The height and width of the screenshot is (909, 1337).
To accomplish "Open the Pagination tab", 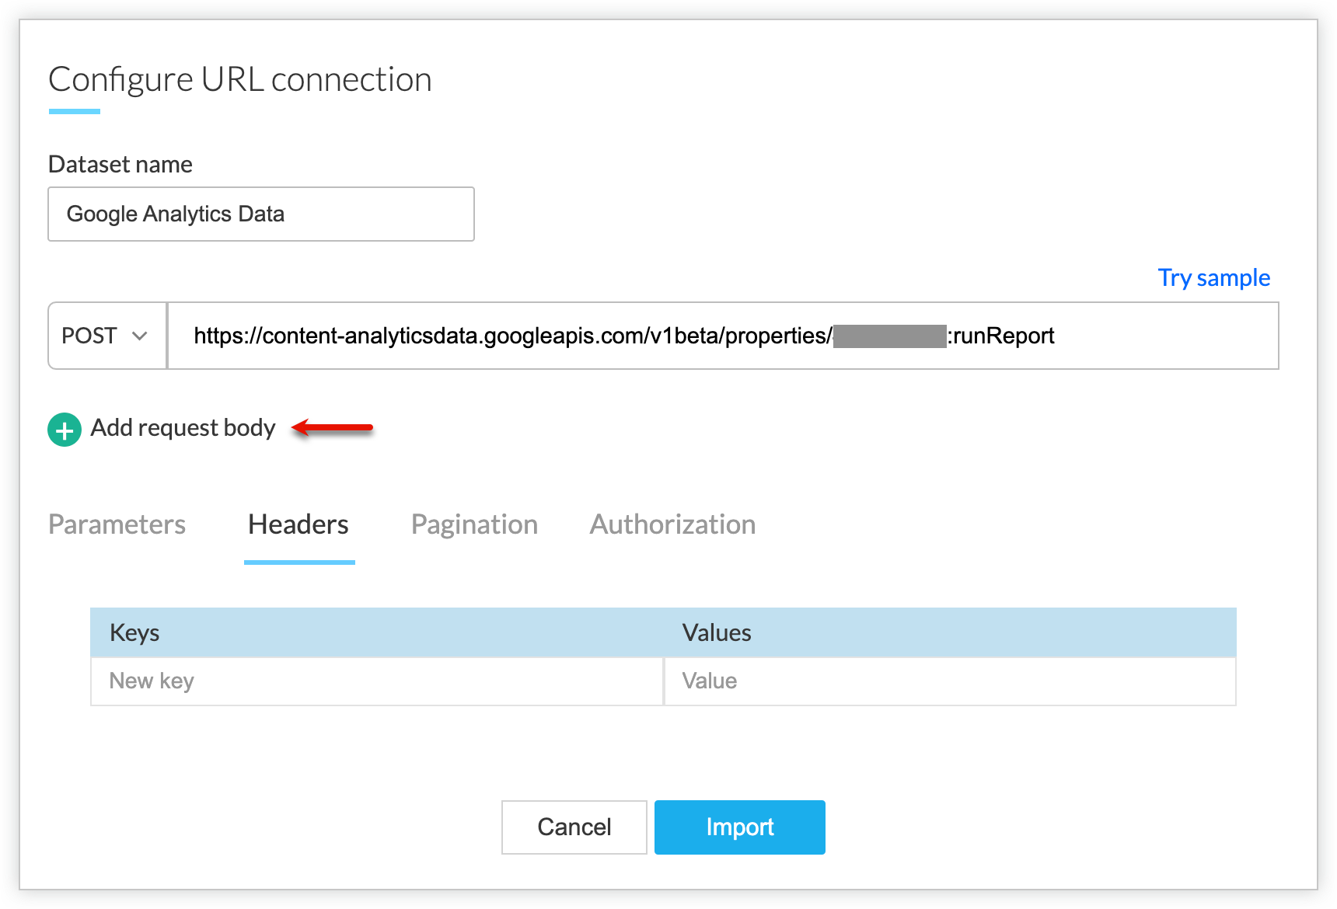I will click(x=474, y=524).
